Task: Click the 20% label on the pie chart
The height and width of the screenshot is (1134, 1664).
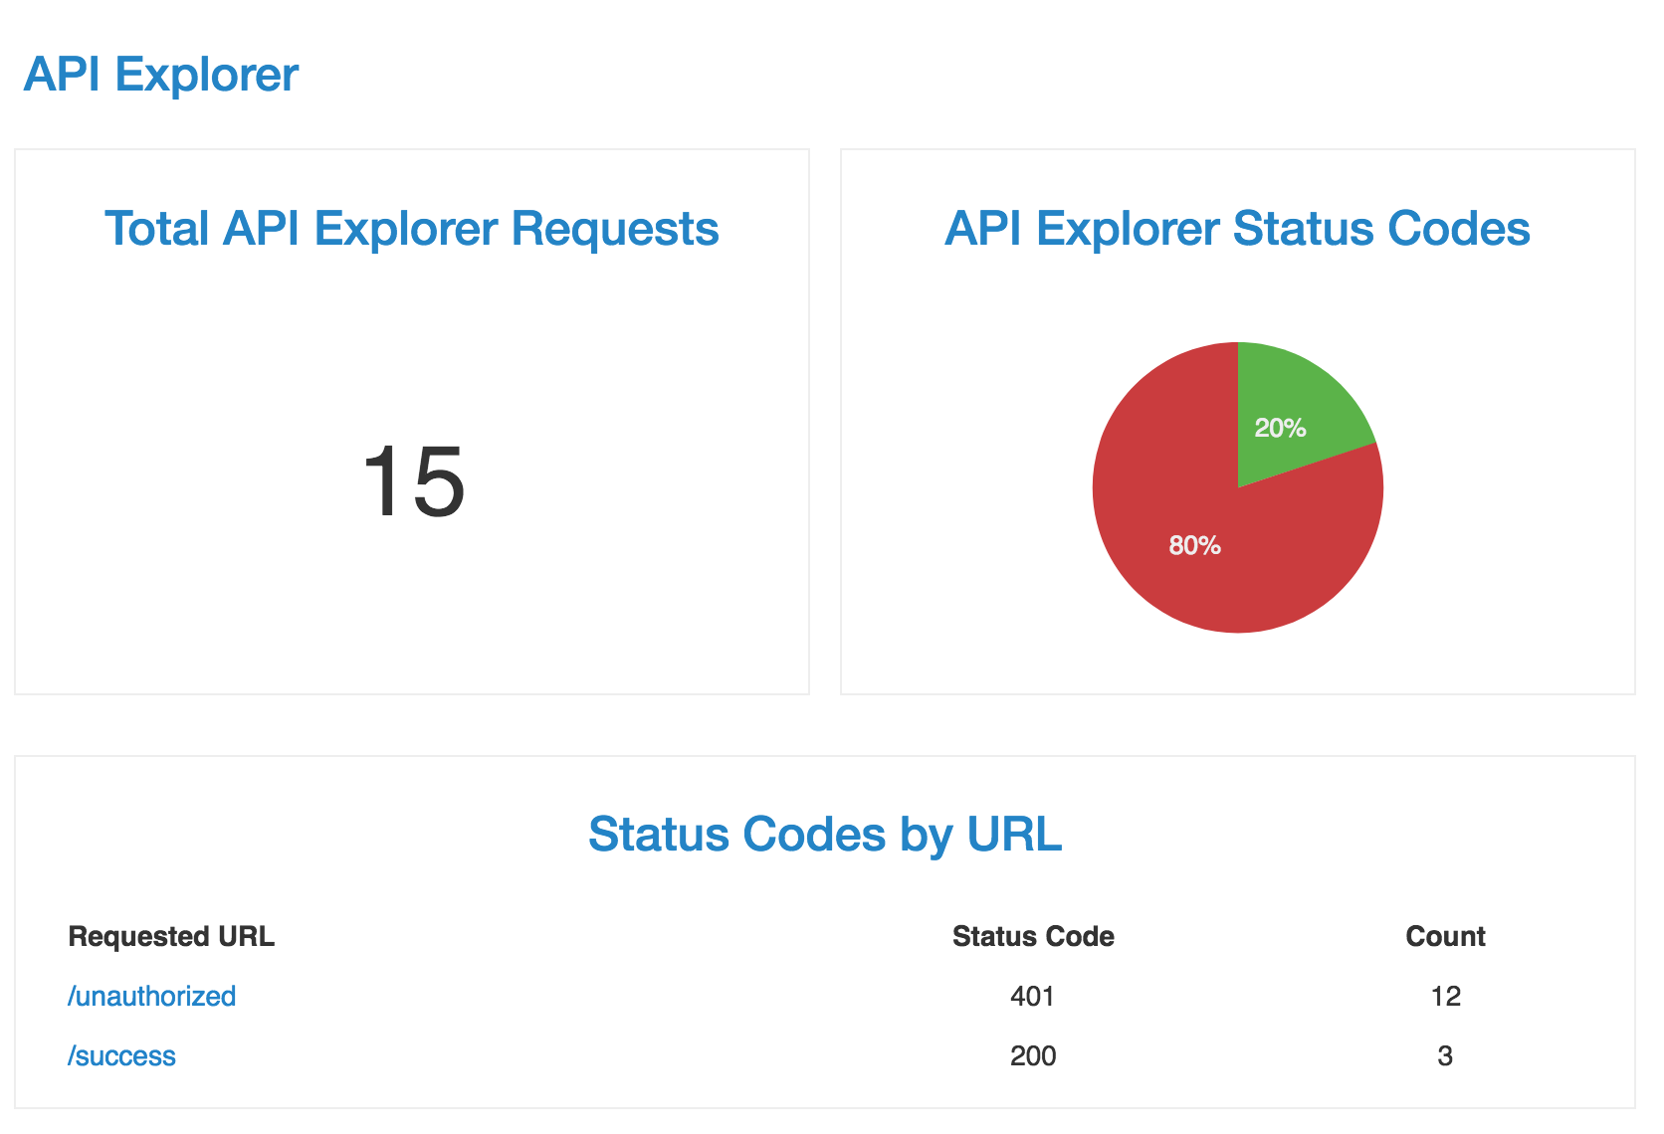Action: (1279, 428)
